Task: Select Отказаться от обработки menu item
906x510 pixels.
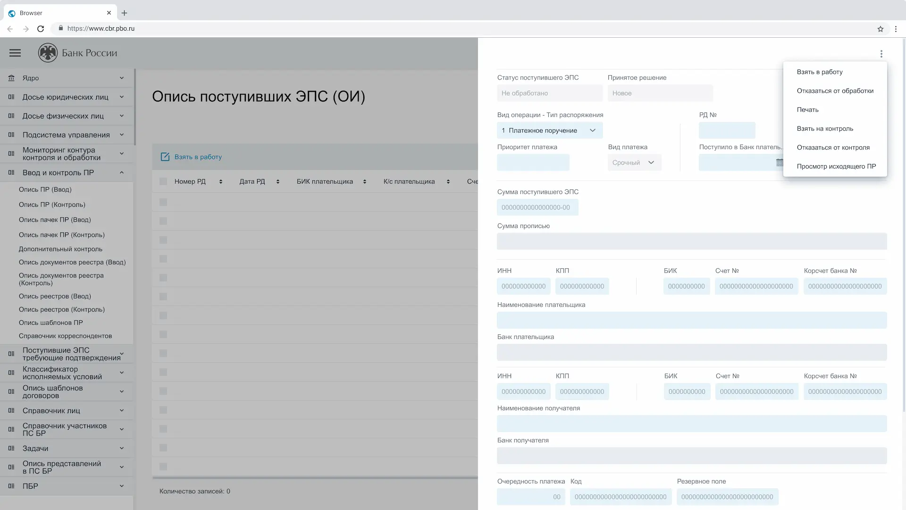Action: tap(835, 91)
